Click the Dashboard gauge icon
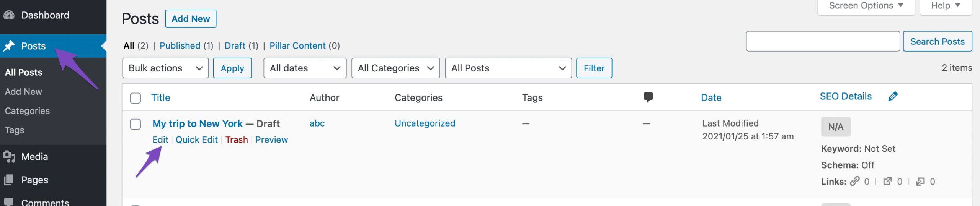This screenshot has width=980, height=206. point(9,15)
